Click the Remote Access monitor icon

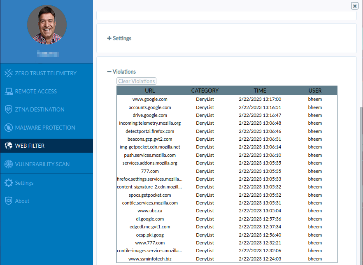click(9, 91)
